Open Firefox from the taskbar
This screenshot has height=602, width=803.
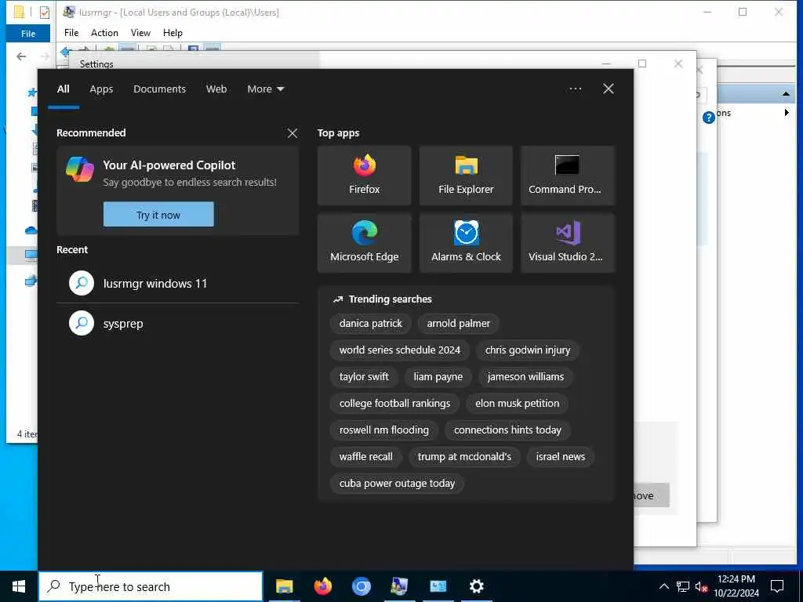point(322,586)
